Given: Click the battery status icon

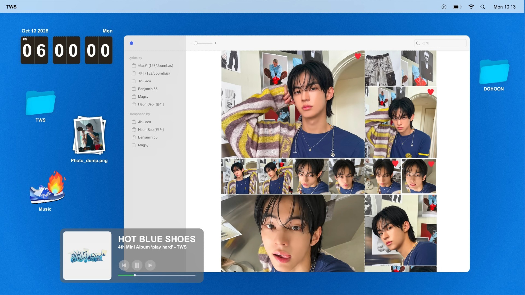Looking at the screenshot, I should [x=457, y=7].
